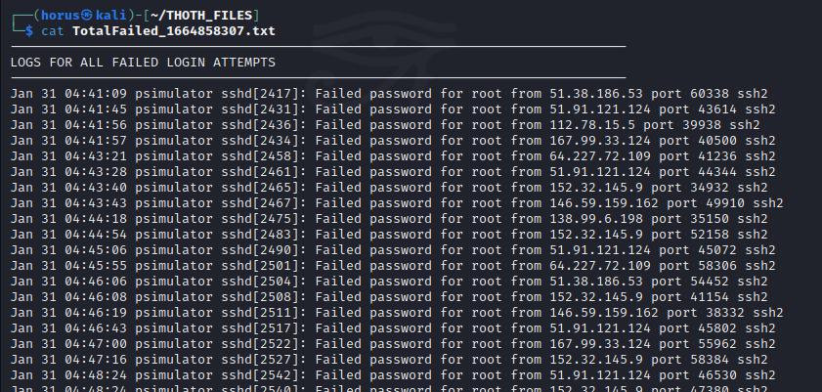
Task: Click timestamp 04:41:45 in log
Action: point(96,109)
